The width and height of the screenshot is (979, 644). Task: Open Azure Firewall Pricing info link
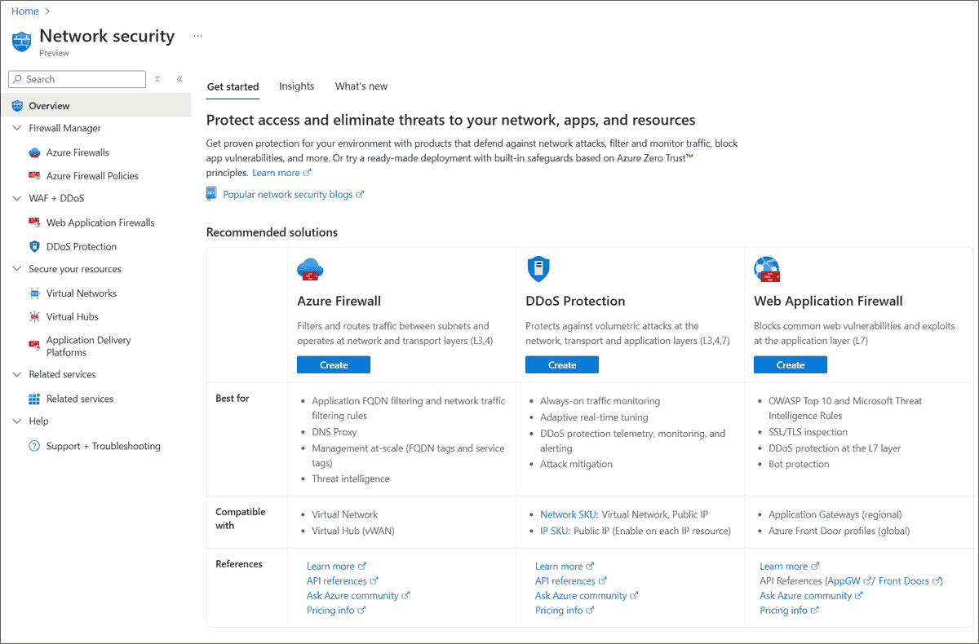coord(336,611)
